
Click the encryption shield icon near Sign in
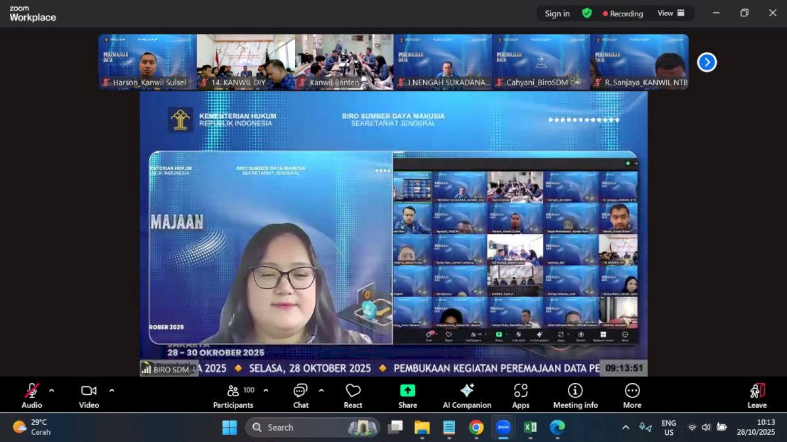[x=587, y=13]
